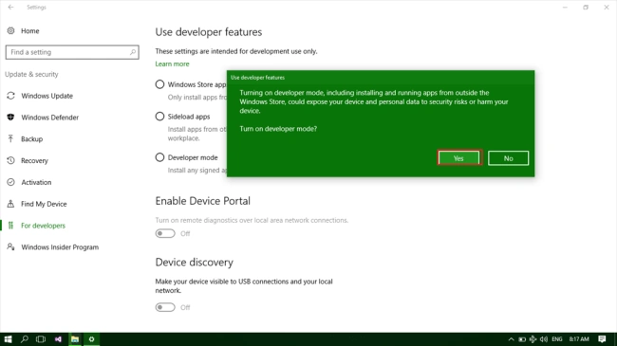617x346 pixels.
Task: Click the Backup upload arrow icon
Action: pyautogui.click(x=10, y=138)
